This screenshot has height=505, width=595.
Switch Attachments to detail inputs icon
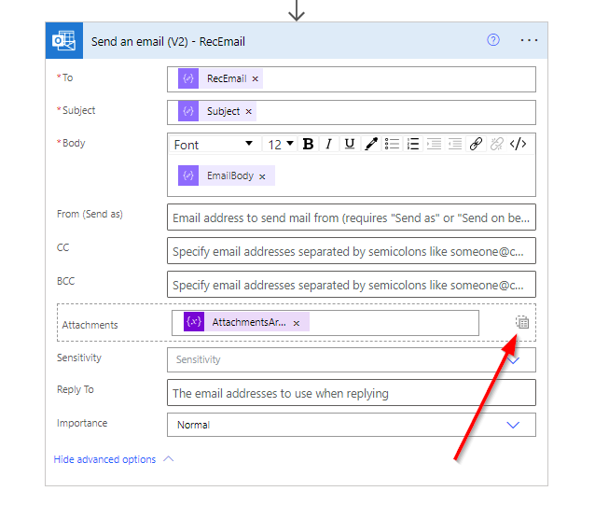point(522,322)
